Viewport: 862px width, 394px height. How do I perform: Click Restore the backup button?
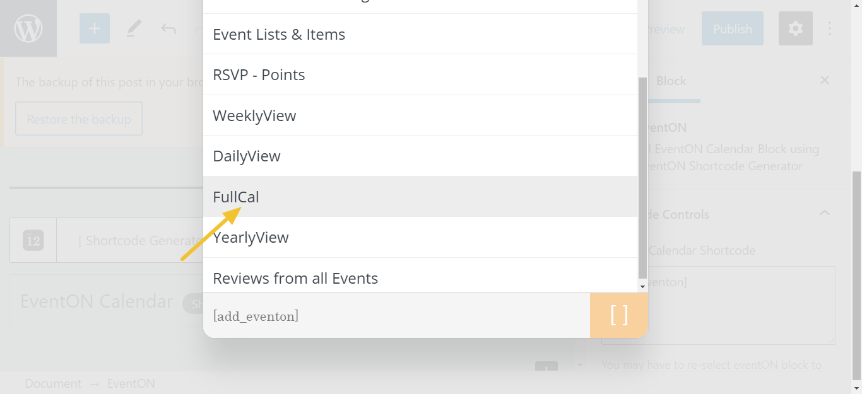click(79, 119)
